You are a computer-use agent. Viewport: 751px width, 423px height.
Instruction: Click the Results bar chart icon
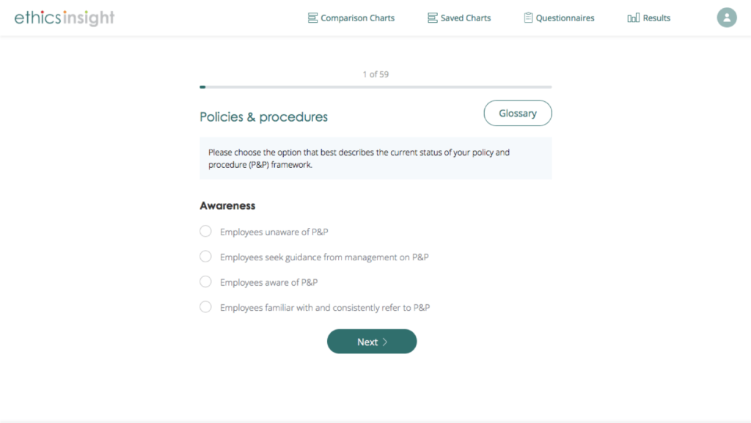click(634, 18)
